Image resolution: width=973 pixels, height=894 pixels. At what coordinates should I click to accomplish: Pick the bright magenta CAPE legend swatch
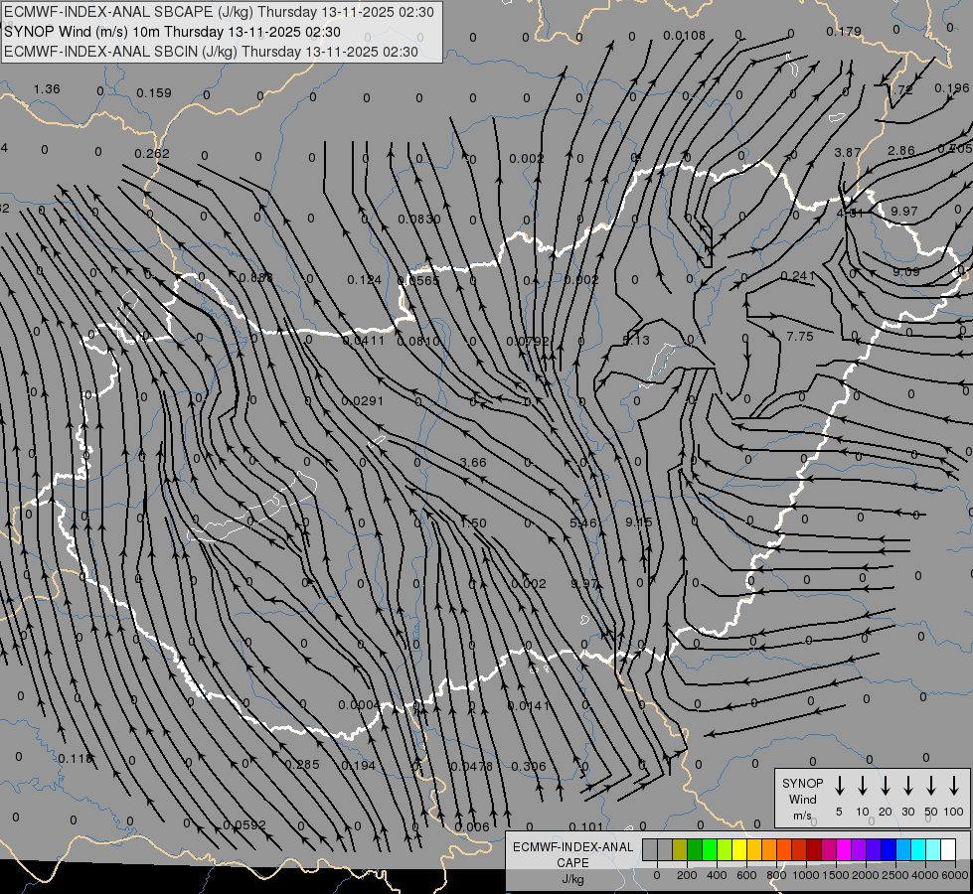tap(844, 850)
